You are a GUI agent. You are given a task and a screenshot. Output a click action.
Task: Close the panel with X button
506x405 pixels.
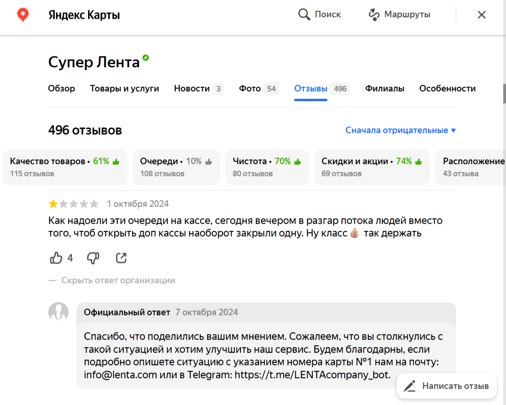click(x=481, y=15)
